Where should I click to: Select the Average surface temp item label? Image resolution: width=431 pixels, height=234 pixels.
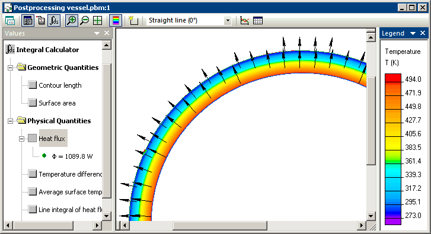[x=70, y=192]
